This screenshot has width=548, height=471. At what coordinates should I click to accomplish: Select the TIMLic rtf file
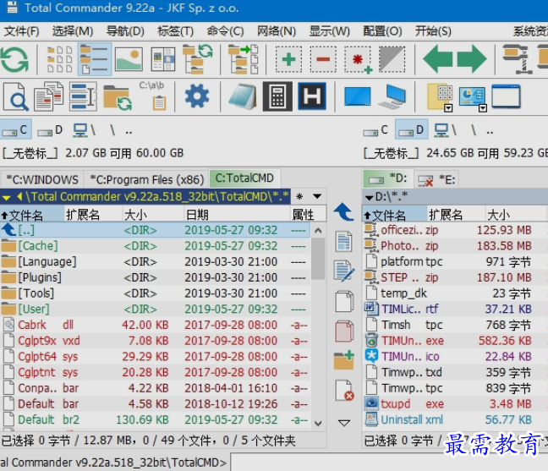coord(454,309)
